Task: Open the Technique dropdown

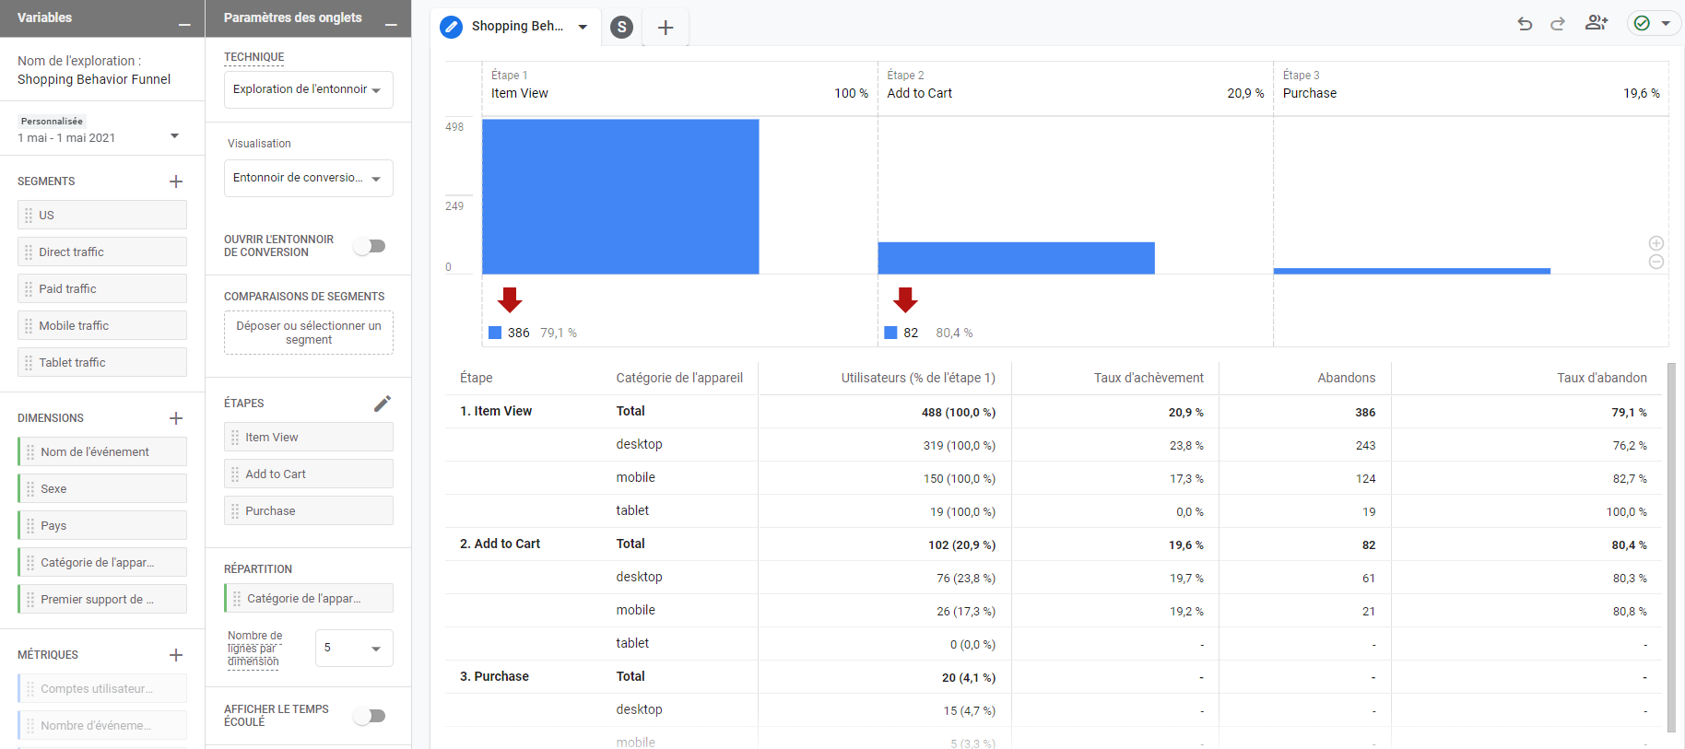Action: click(x=308, y=89)
